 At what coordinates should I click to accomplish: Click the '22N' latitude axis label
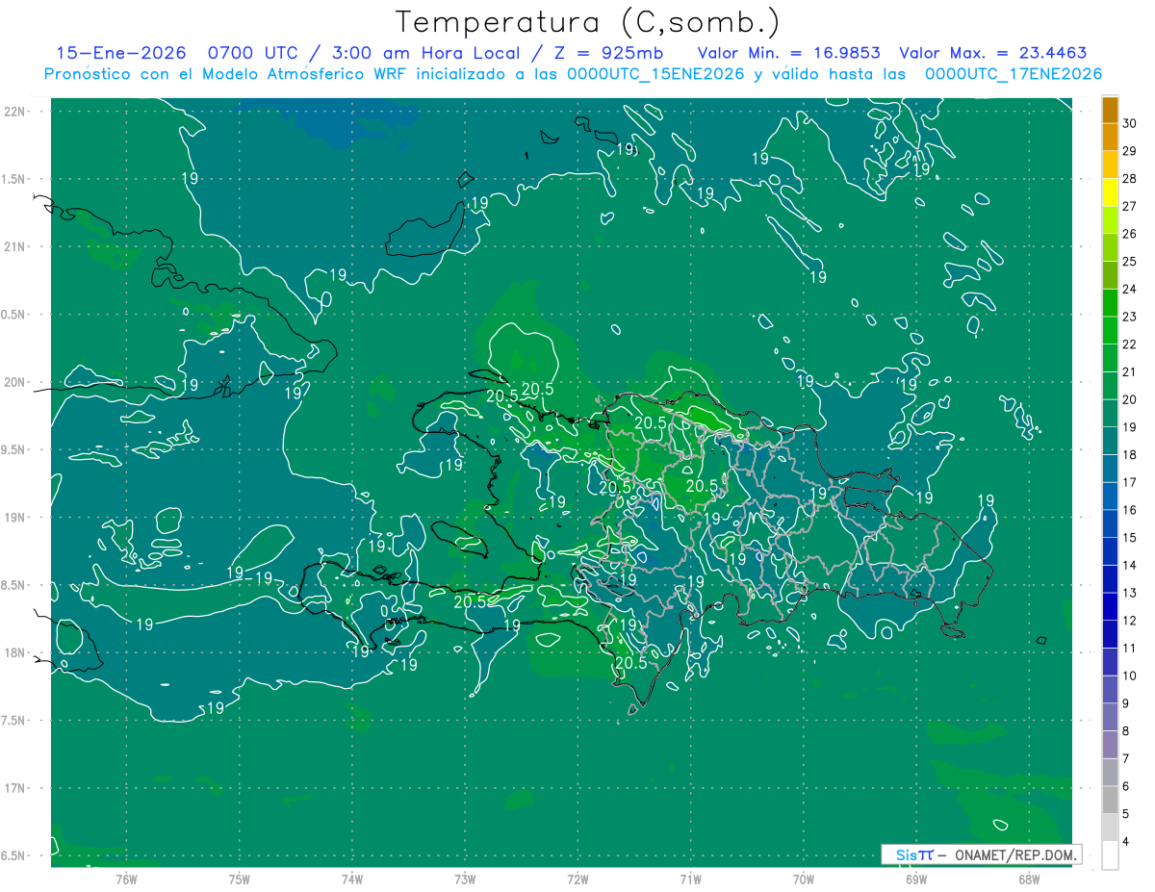tap(15, 112)
